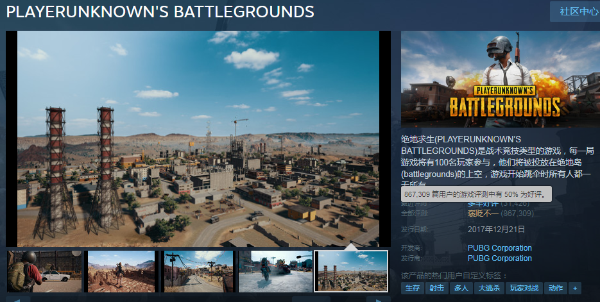This screenshot has width=600, height=302.
Task: Click the 生存 tag
Action: pos(413,289)
